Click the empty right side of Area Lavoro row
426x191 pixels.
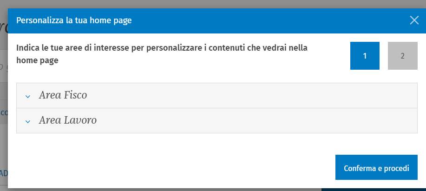pos(279,120)
